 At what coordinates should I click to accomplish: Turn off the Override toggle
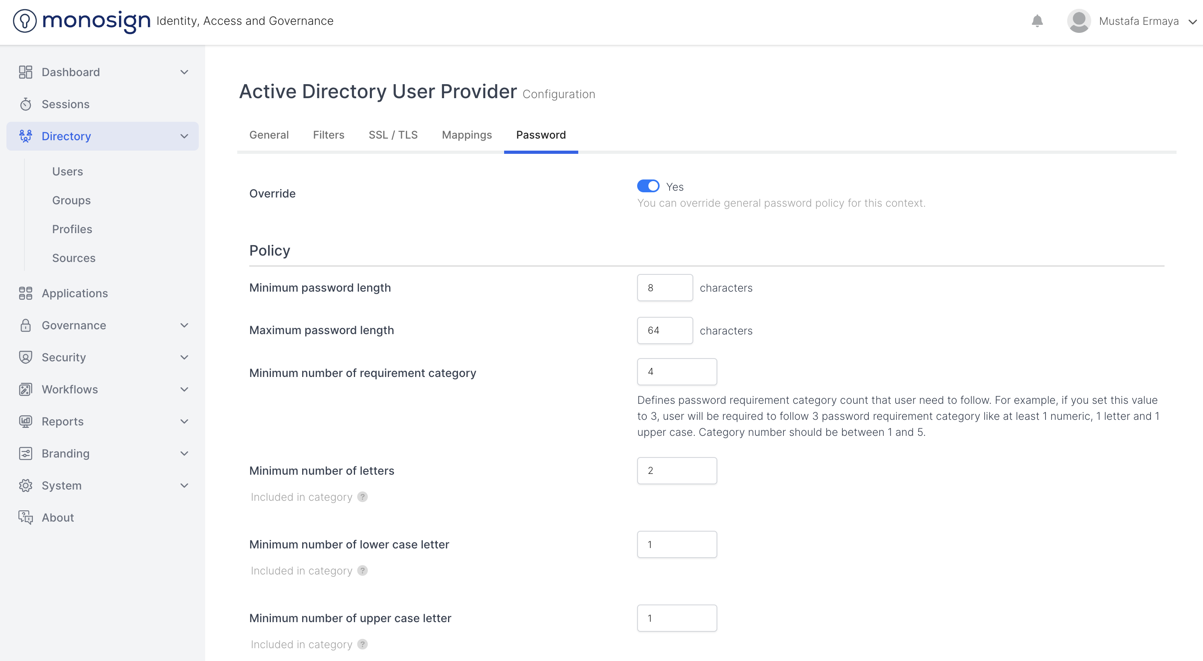coord(648,186)
